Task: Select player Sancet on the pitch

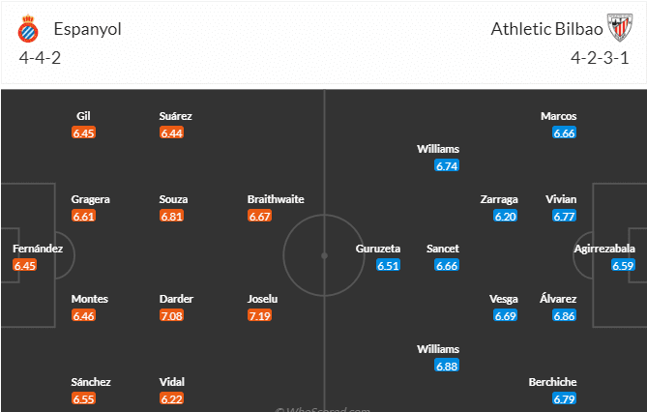Action: pos(443,249)
